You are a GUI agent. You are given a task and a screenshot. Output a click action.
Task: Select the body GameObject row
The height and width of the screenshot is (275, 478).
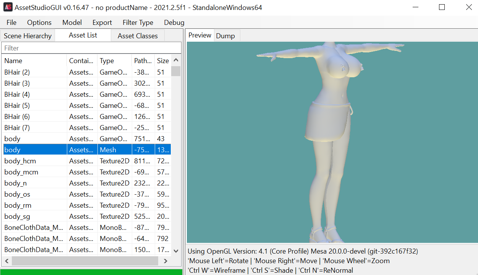(87, 139)
